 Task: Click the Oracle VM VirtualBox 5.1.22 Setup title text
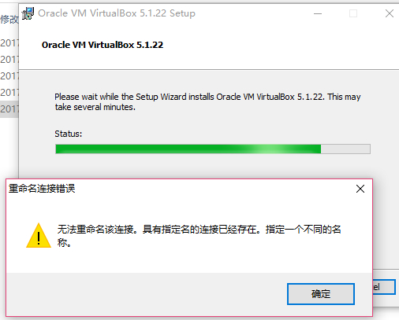click(117, 13)
